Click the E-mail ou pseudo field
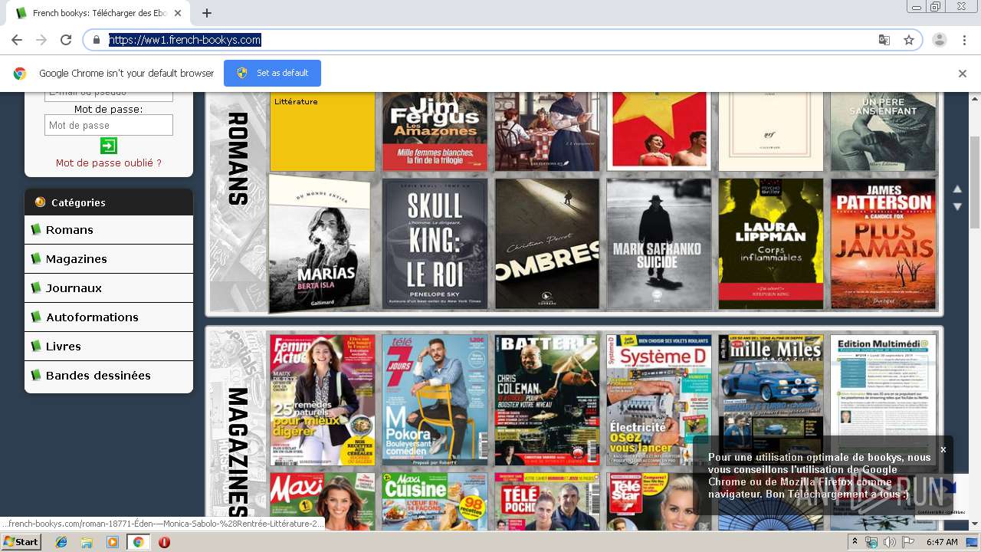 (109, 95)
